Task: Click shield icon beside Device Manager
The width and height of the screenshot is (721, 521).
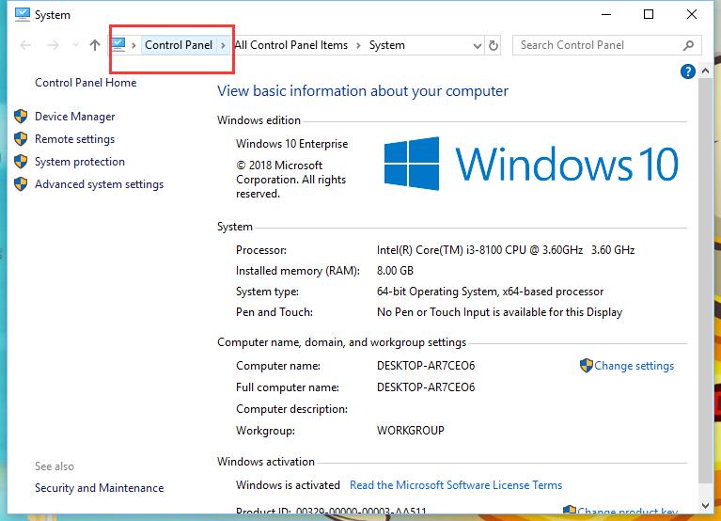Action: pyautogui.click(x=21, y=117)
